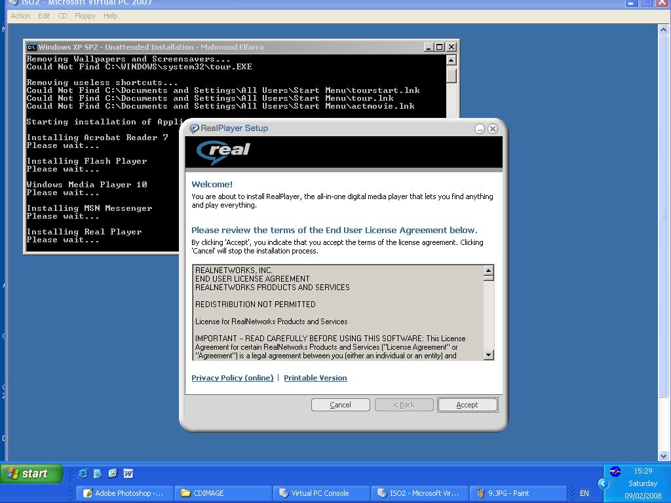
Task: Switch to ISO2 - Microsoft Virtual PC taskbar button
Action: [420, 493]
